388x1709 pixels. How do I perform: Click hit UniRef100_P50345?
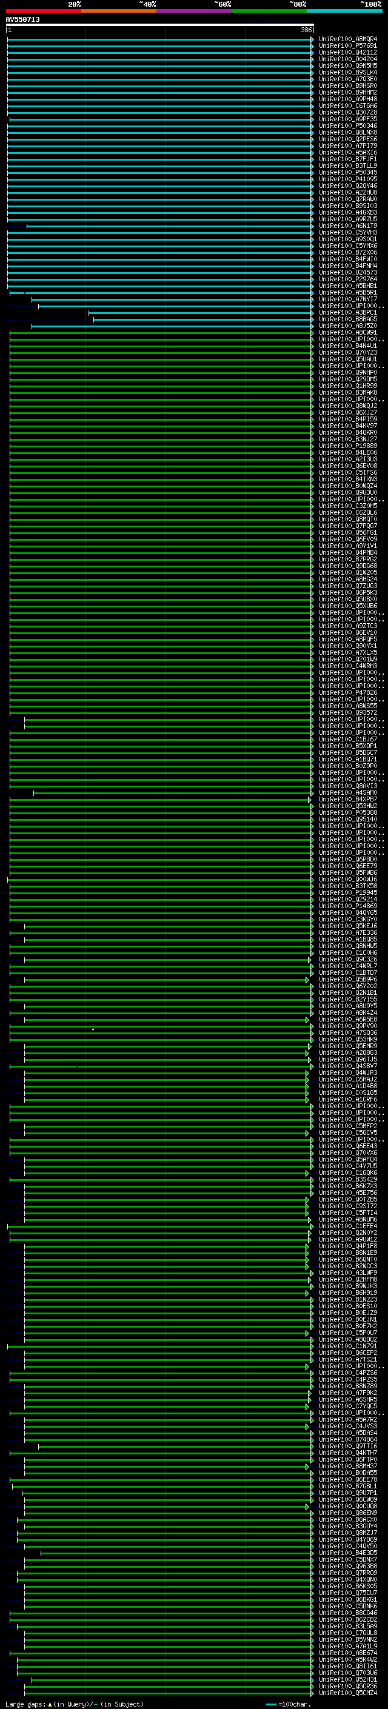(347, 173)
